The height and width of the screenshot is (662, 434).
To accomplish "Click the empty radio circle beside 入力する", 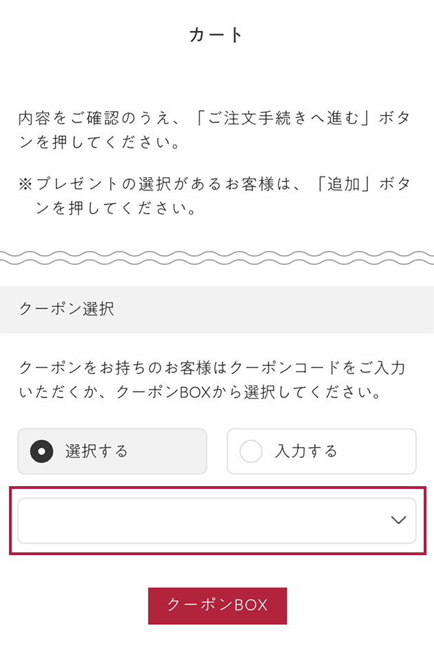I will (251, 452).
